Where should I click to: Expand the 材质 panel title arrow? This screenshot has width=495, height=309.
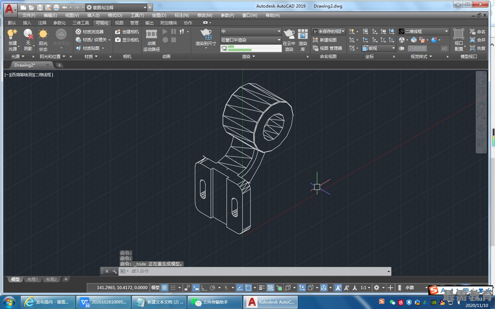[x=96, y=56]
